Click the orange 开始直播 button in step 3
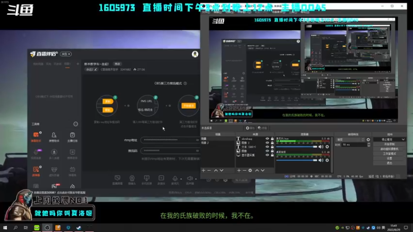Image resolution: width=413 pixels, height=232 pixels. coord(188,106)
